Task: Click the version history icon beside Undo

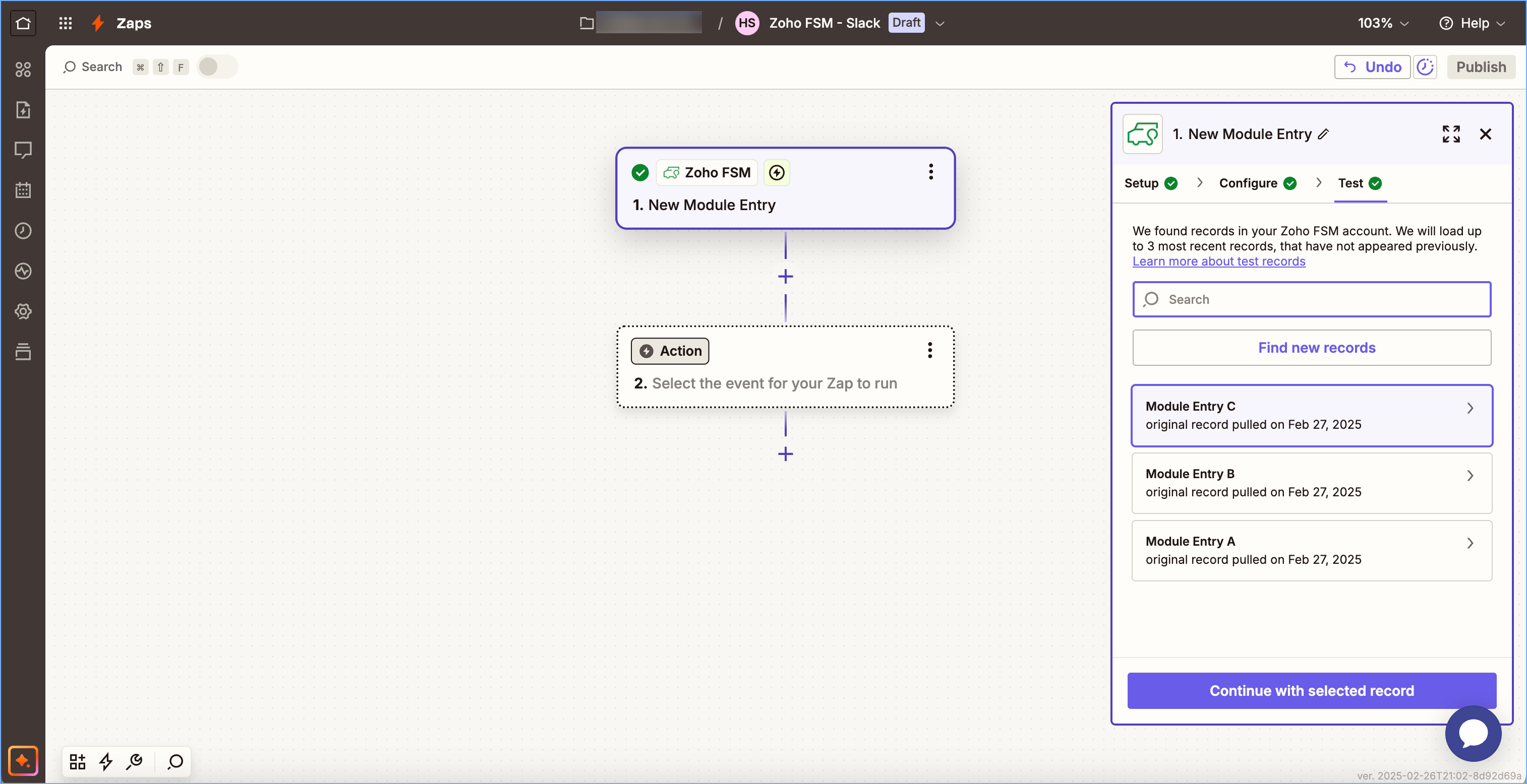Action: point(1425,67)
